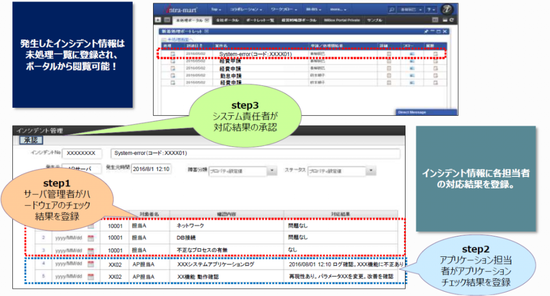The image size is (550, 296).
Task: Click the System-error title field in インシデント管理
Action: coord(255,153)
